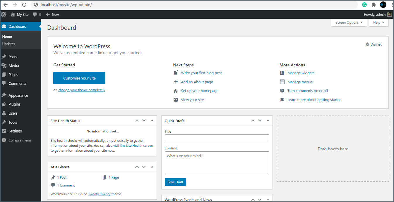Viewport: 394px width, 202px height.
Task: Open the browser extensions puzzle icon
Action: click(x=374, y=5)
